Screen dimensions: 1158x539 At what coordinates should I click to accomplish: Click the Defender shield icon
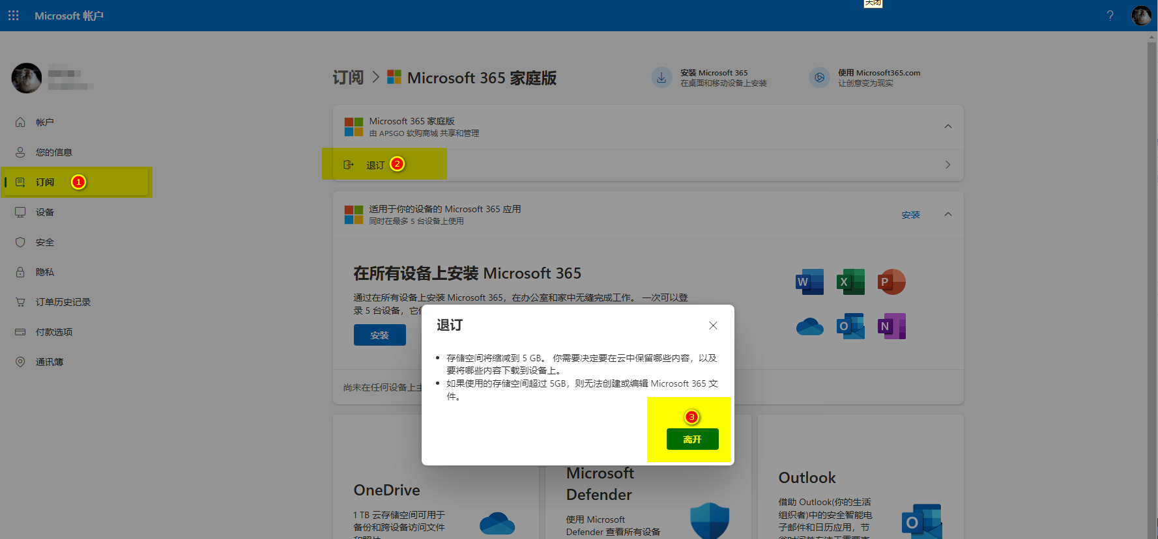coord(710,520)
